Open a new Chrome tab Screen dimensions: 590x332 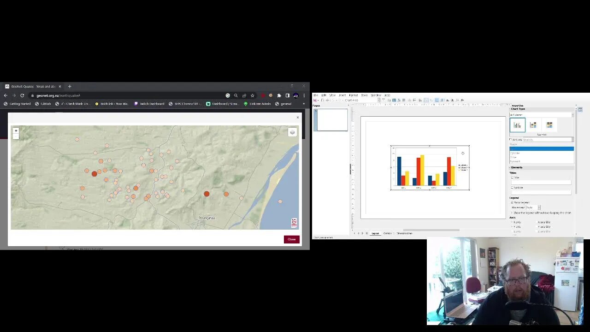[x=70, y=86]
